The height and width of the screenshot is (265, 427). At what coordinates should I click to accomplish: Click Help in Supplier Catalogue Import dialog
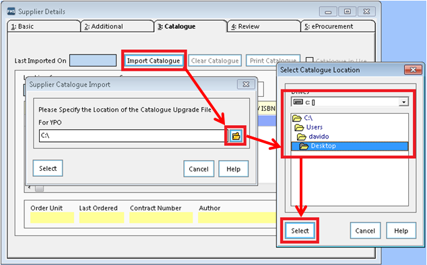234,169
